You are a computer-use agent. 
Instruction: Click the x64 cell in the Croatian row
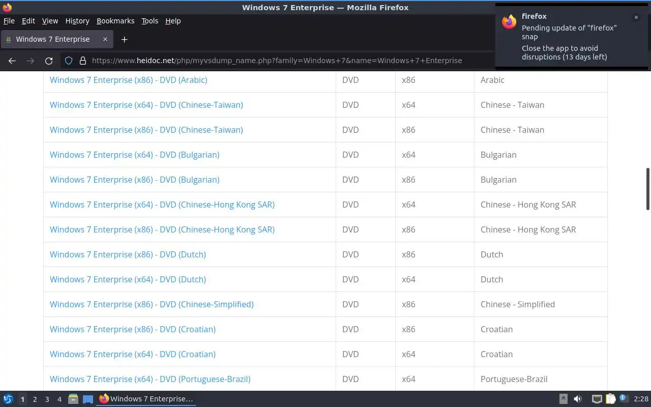(x=435, y=354)
